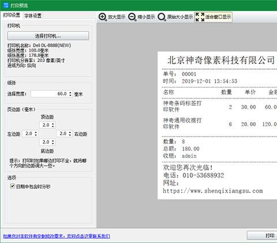Click the 进纸方向: 纵向 text
This screenshot has height=243, width=277.
tap(21, 66)
